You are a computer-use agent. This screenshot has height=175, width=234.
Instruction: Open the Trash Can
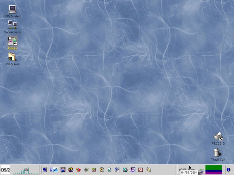coord(217,153)
